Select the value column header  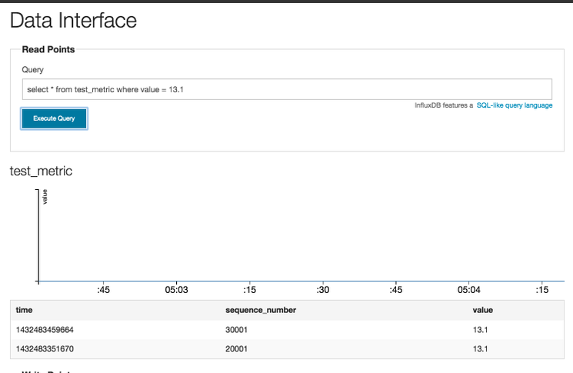pos(482,310)
